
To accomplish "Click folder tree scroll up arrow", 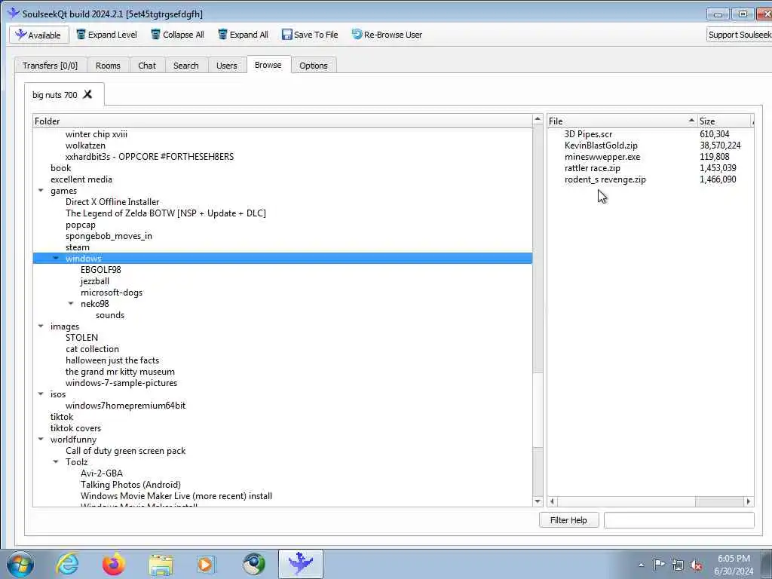I will coord(538,120).
